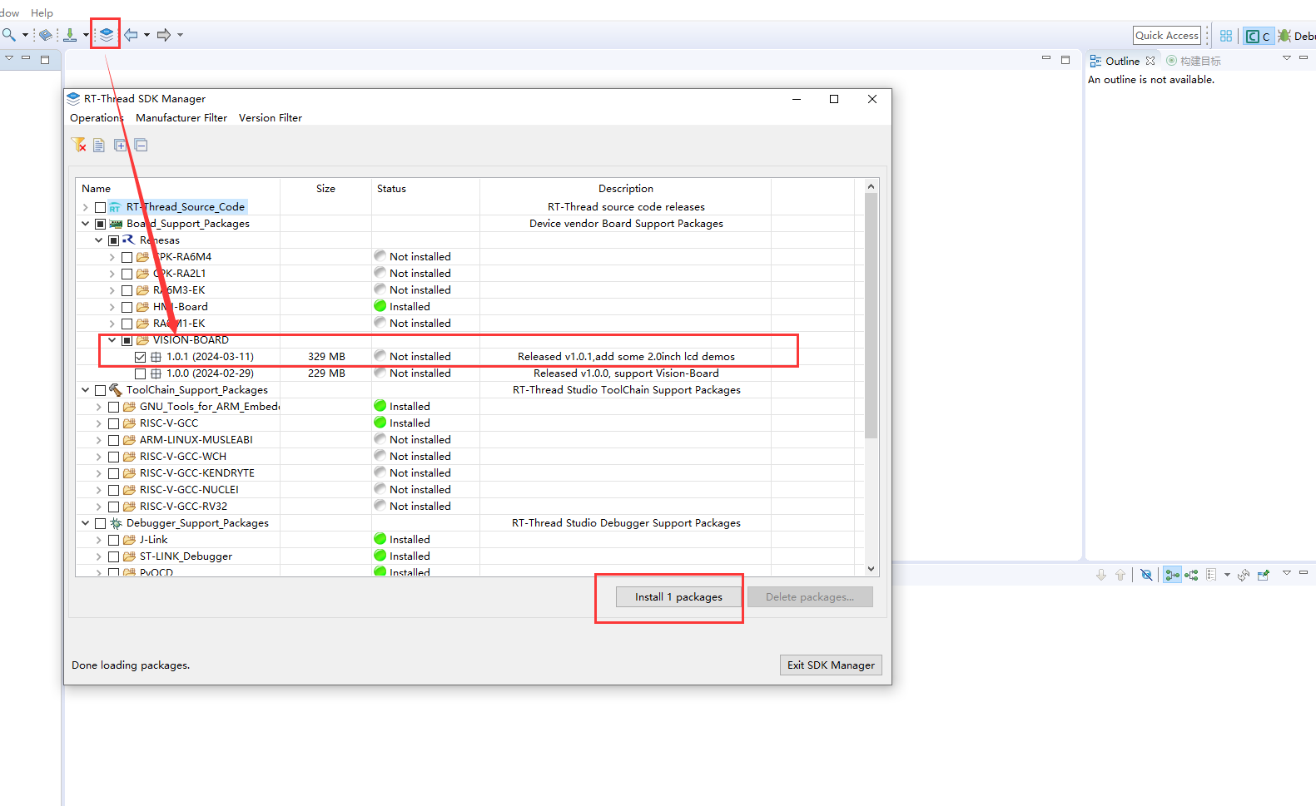Open the SDK Manager toolbar icon
Screen dimensions: 1316x806
(107, 35)
